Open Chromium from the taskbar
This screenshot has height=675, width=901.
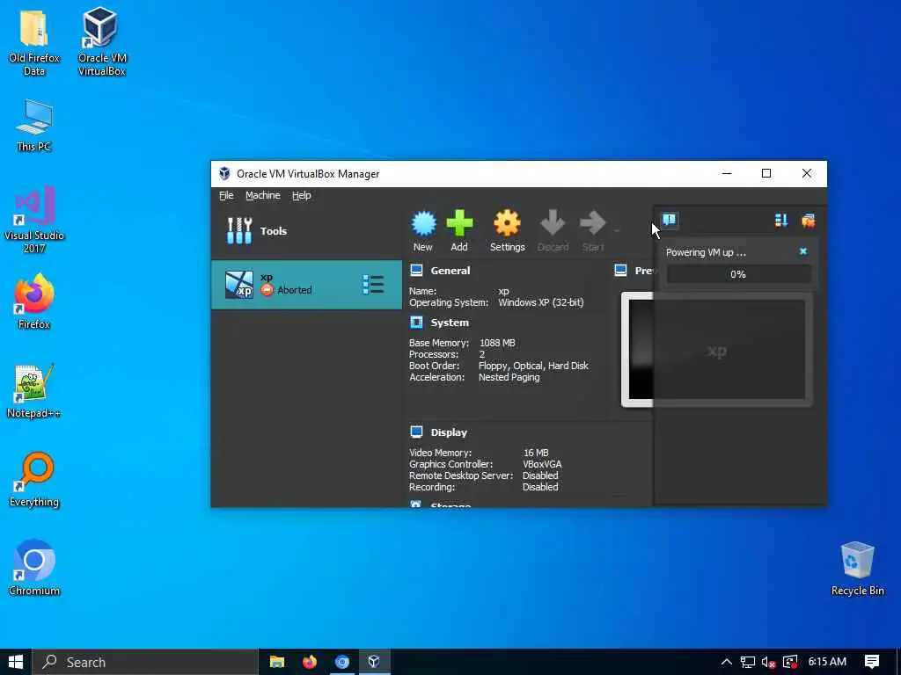[342, 662]
